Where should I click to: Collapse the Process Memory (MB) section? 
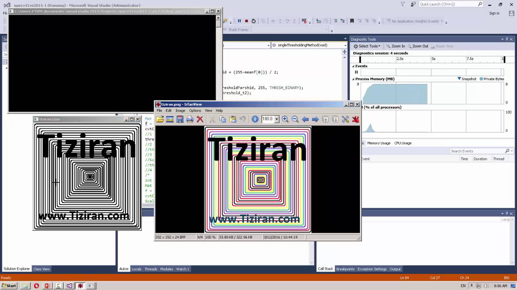353,79
